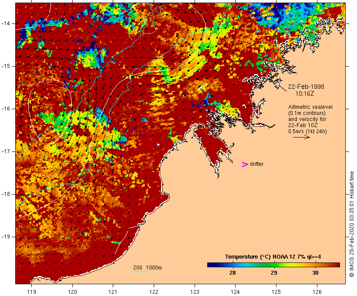Click latitude label -18
357x296 pixels.
click(x=5, y=194)
